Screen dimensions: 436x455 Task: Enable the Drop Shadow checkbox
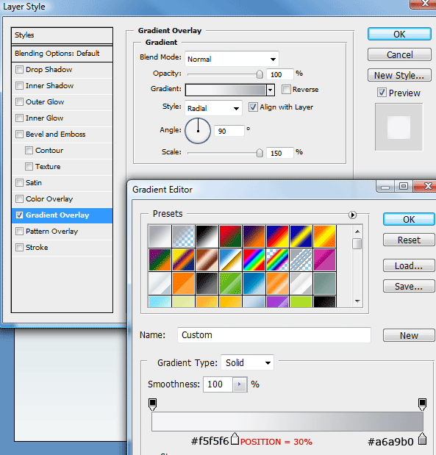[19, 70]
